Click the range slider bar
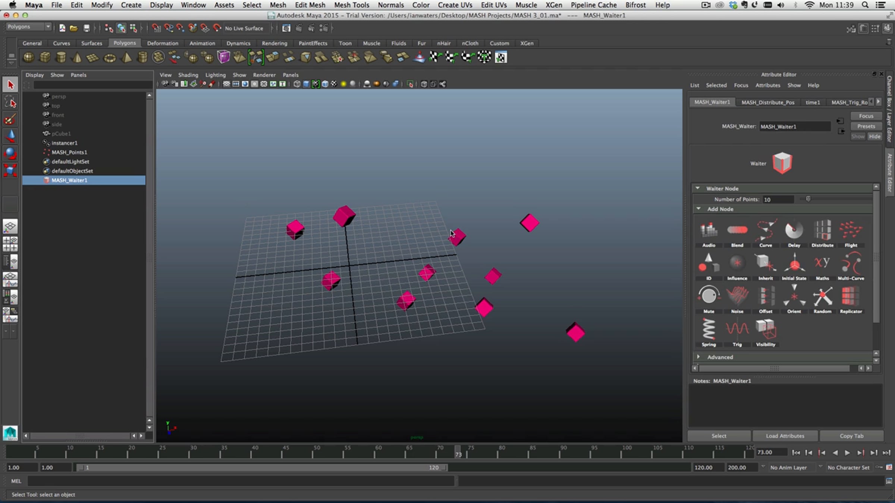 (261, 467)
